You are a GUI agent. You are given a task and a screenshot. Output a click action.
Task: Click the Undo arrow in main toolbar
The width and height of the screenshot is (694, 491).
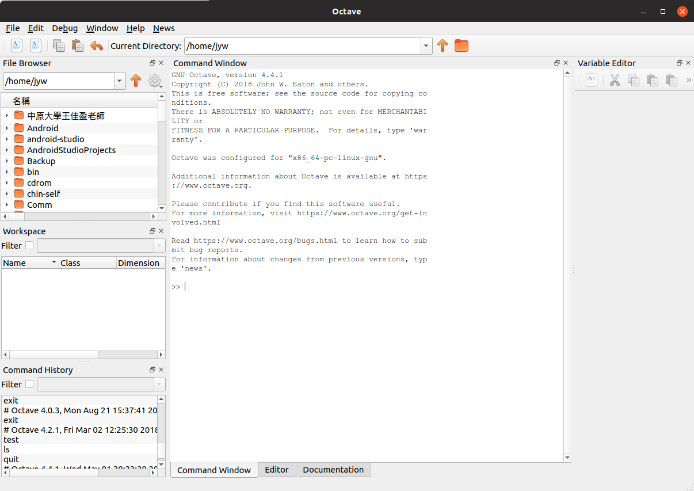pos(97,45)
